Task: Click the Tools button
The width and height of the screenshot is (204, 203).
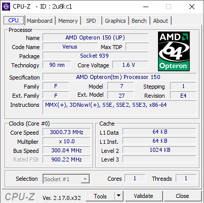Action: pyautogui.click(x=100, y=196)
